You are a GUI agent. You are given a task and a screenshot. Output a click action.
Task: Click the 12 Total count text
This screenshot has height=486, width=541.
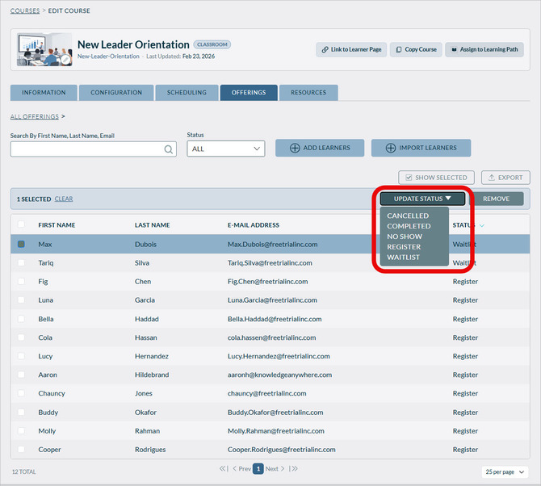click(x=24, y=471)
